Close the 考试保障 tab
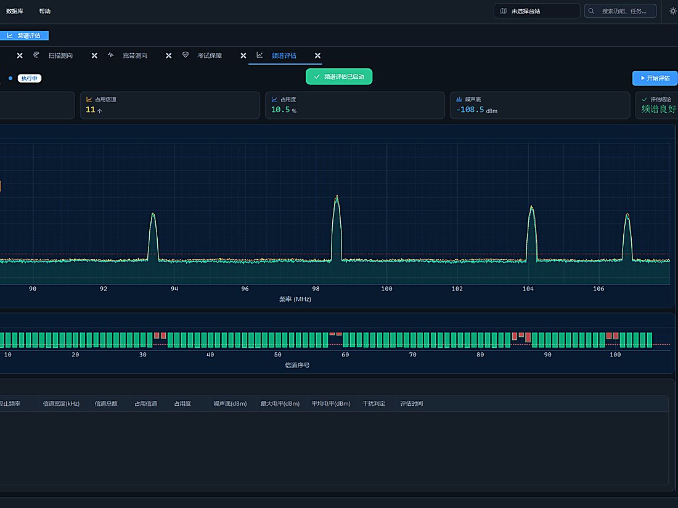 [x=243, y=55]
